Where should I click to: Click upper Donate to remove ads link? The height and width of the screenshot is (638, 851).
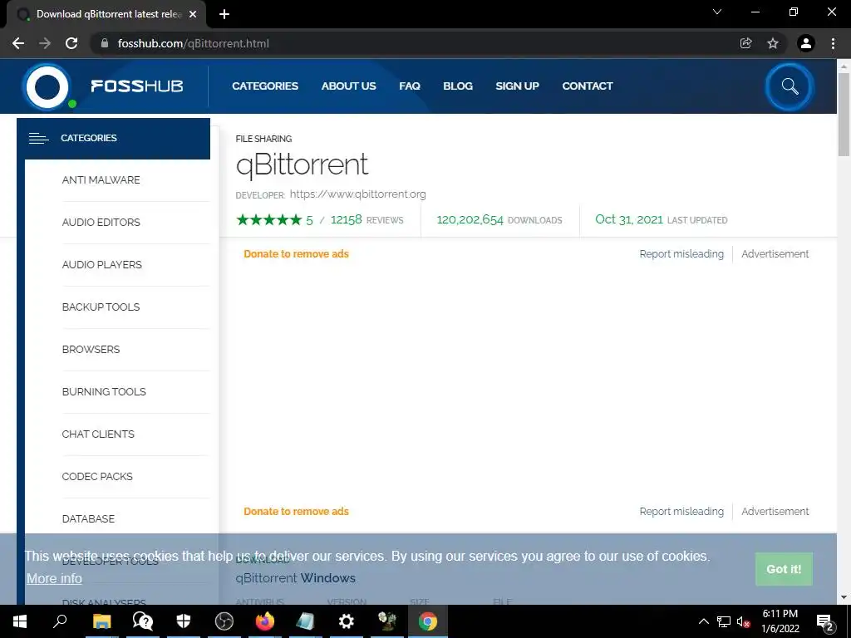[296, 254]
